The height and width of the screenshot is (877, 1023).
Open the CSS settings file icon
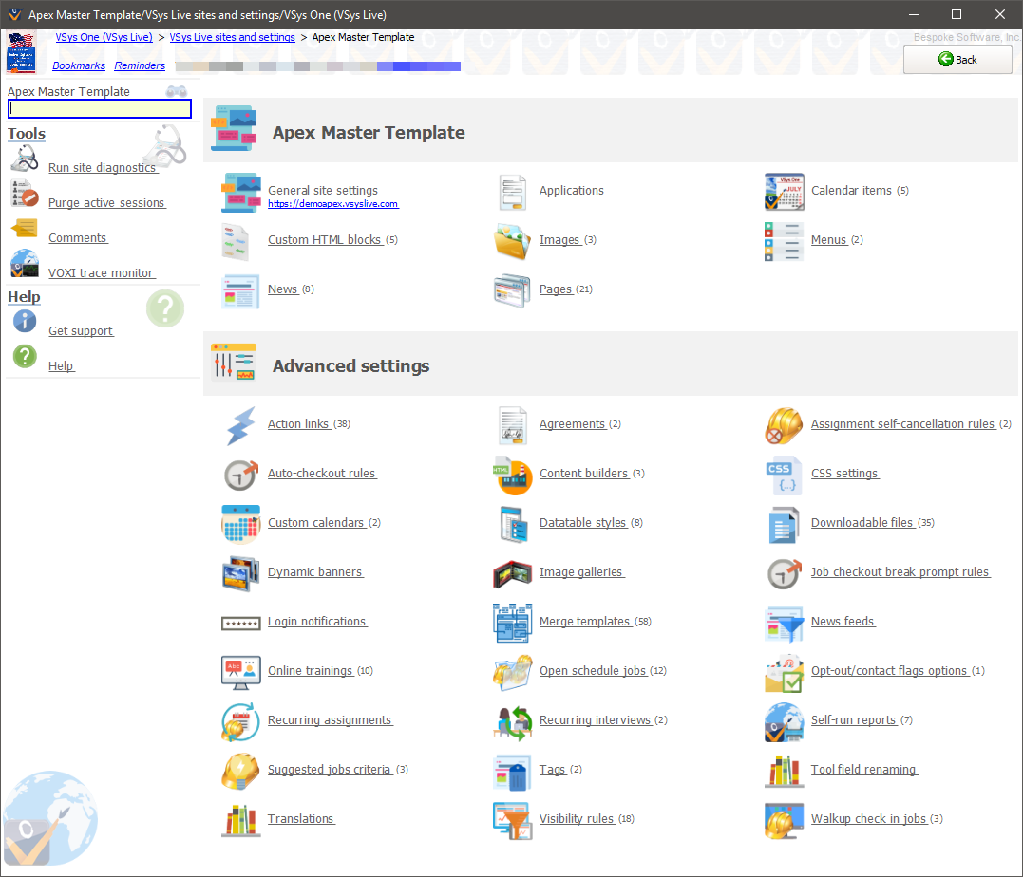(x=784, y=475)
